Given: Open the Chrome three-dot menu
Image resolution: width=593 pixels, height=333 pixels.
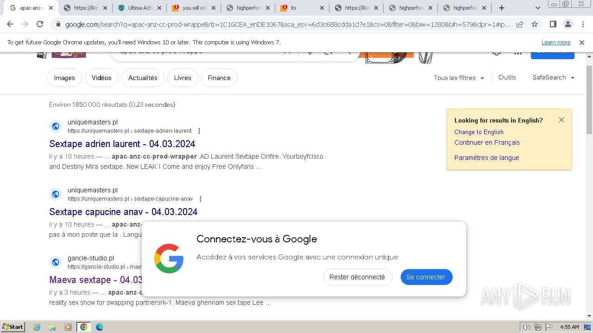Looking at the screenshot, I should tap(582, 24).
